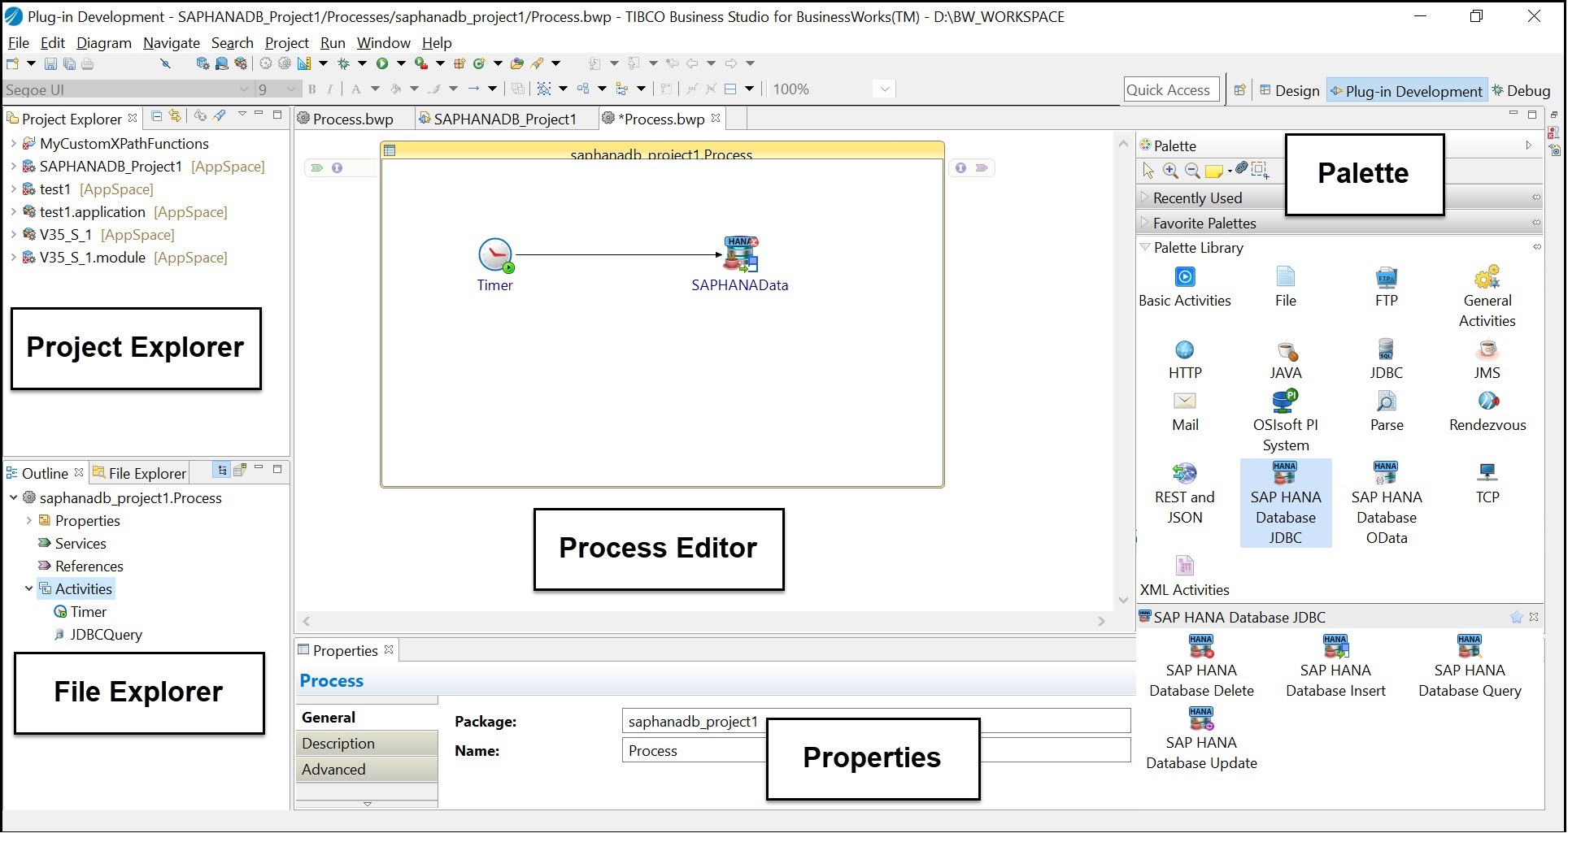The height and width of the screenshot is (842, 1594).
Task: Open the font size 9 dropdown
Action: tap(291, 89)
